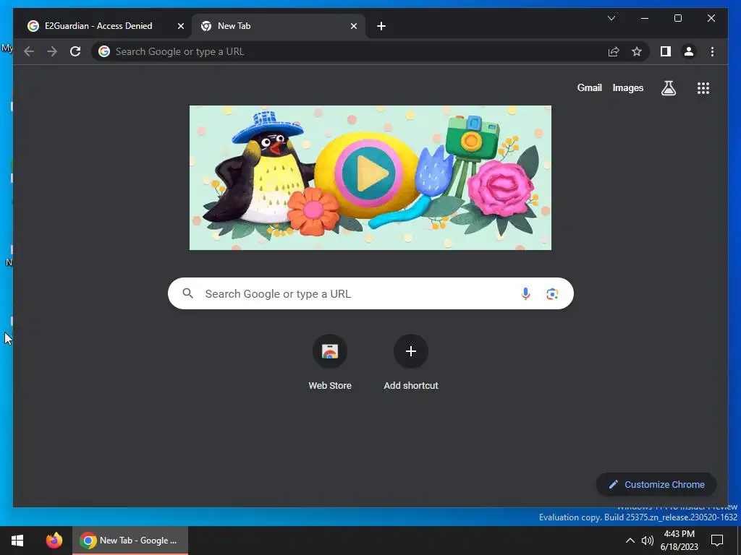
Task: Click the forward navigation arrow
Action: tap(52, 51)
